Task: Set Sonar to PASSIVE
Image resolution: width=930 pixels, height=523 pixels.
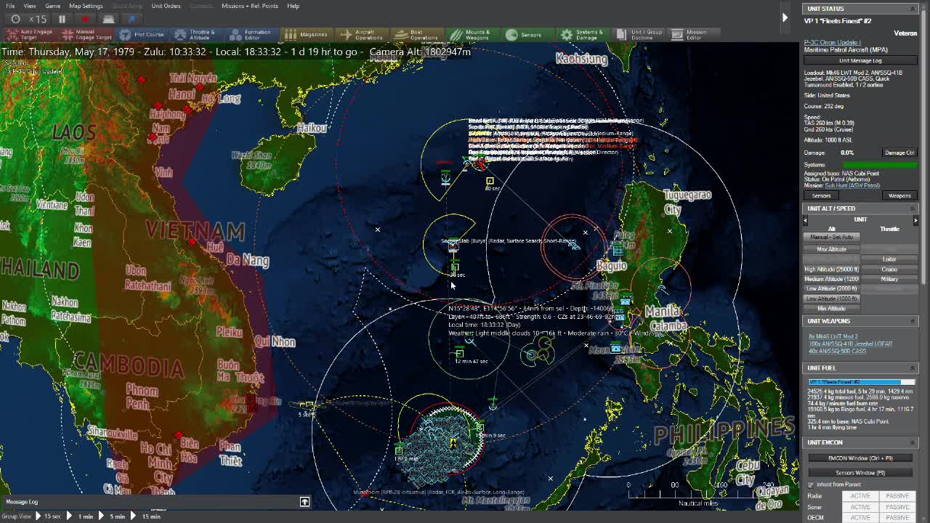Action: 897,507
